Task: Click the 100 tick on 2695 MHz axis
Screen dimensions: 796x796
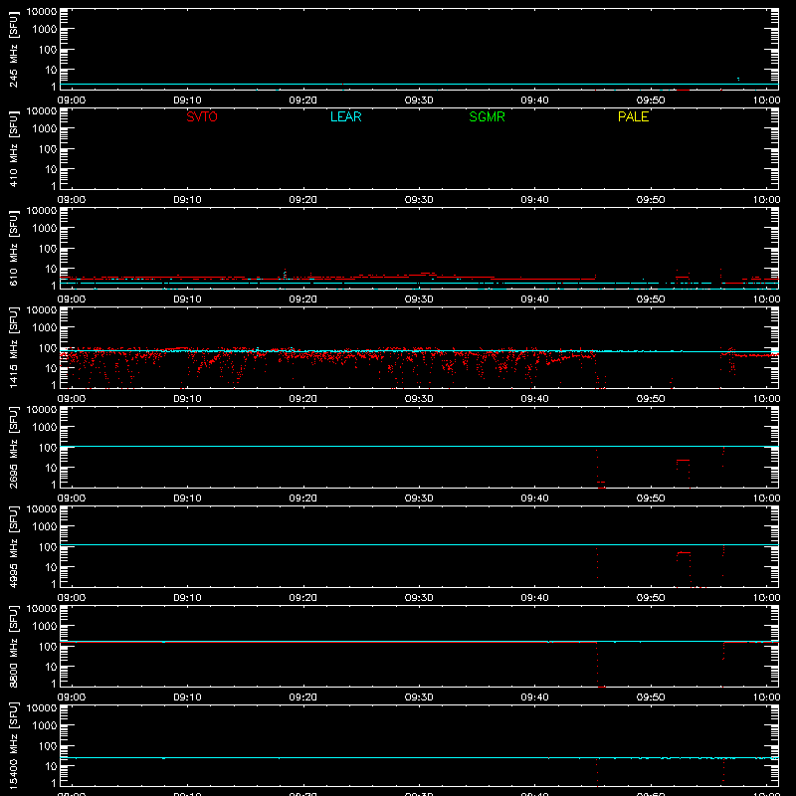Action: (48, 448)
